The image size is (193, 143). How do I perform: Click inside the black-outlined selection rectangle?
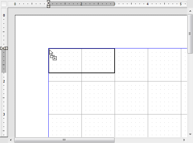82,61
